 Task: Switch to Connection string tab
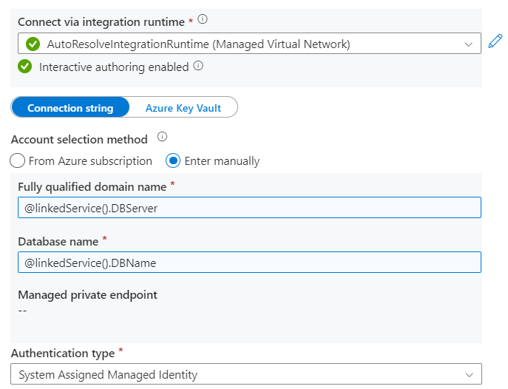pos(70,108)
